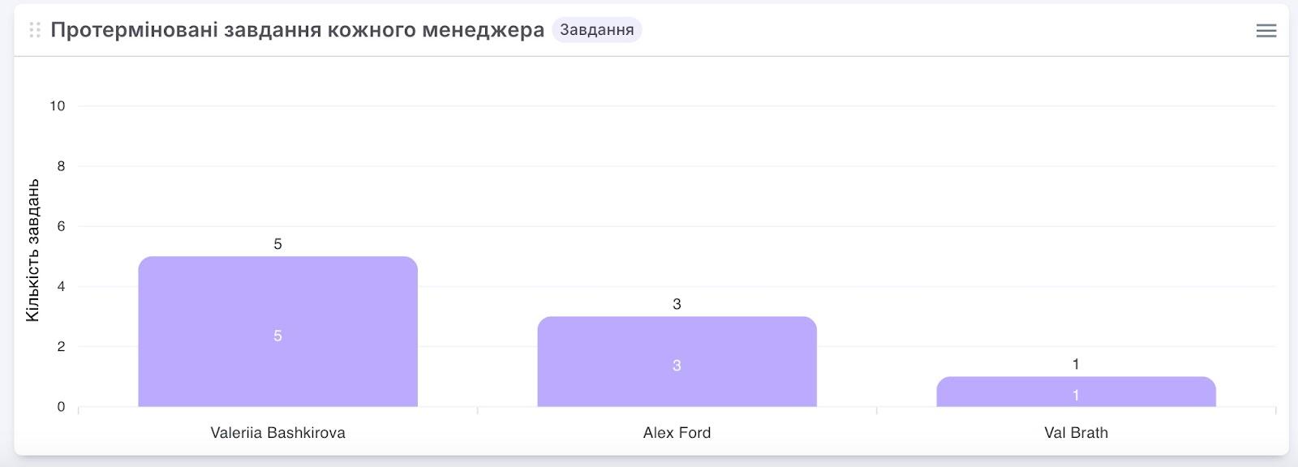This screenshot has height=467, width=1298.
Task: Expand chart options via the hamburger icon
Action: [x=1266, y=31]
